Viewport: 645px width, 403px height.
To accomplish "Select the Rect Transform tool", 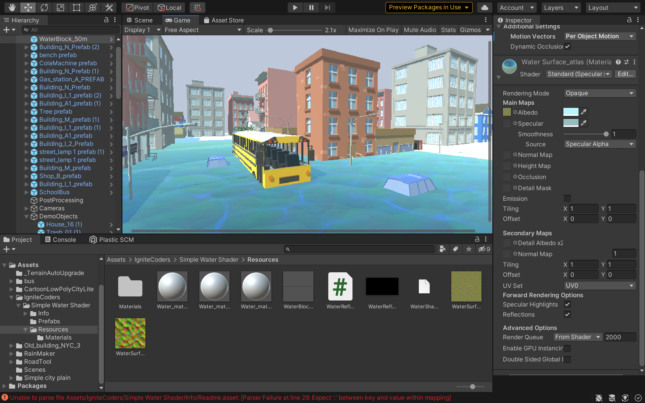I will click(77, 8).
